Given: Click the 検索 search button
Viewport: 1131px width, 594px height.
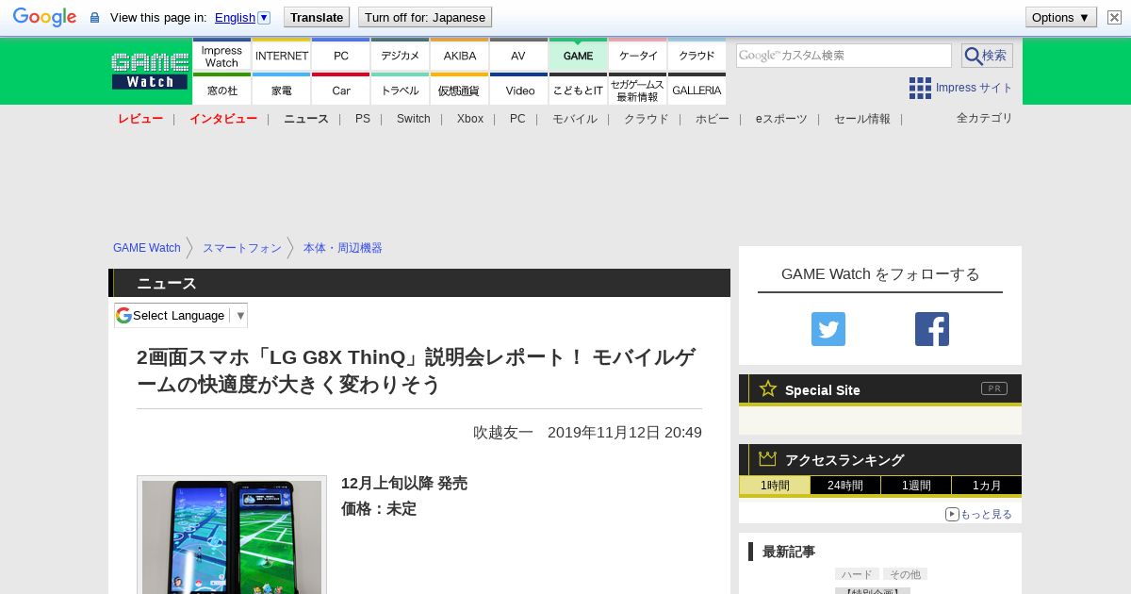Looking at the screenshot, I should tap(987, 56).
